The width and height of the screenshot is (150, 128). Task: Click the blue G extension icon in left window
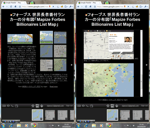(x=58, y=7)
